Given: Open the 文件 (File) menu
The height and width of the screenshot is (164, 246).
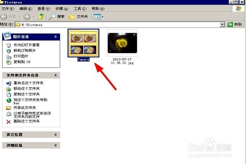Looking at the screenshot, I should pos(8,9).
